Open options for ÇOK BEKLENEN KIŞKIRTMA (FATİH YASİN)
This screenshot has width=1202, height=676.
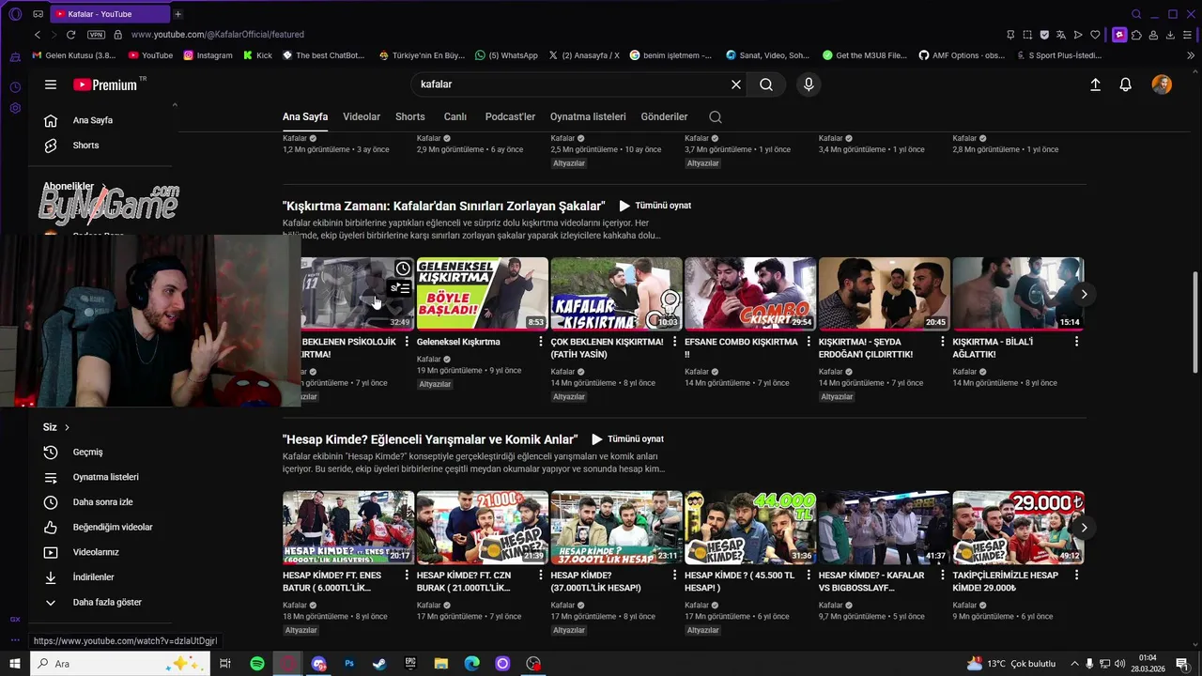(x=674, y=342)
